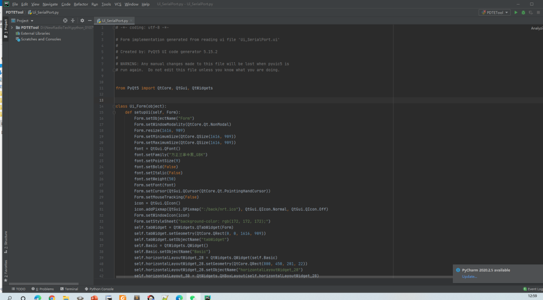Toggle the Favorites side tab on left edge
The width and height of the screenshot is (543, 300).
point(6,270)
